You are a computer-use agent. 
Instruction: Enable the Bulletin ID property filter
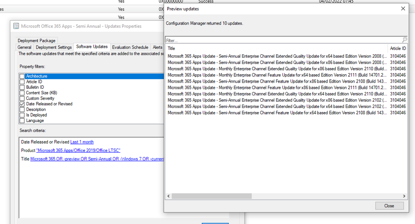point(22,87)
